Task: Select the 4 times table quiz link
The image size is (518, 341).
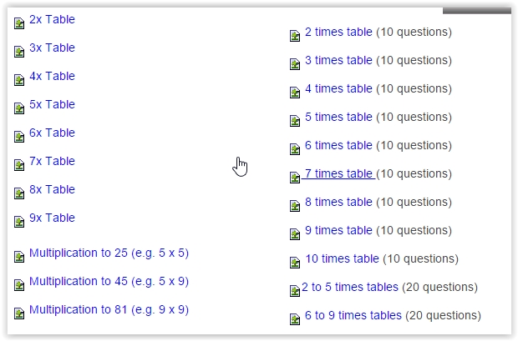Action: click(338, 88)
